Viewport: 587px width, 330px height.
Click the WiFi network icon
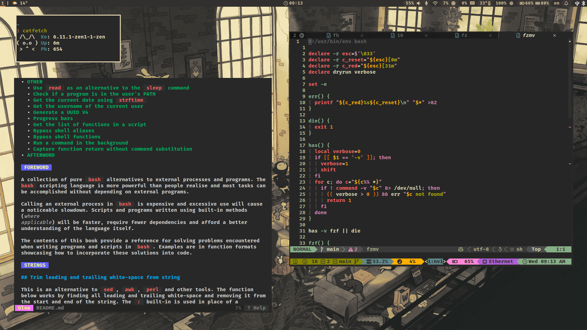coord(435,3)
